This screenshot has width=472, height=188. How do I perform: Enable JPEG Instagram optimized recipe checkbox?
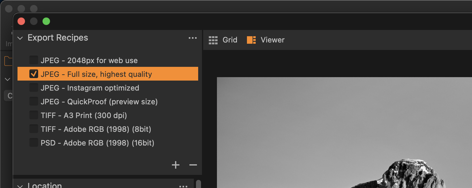[33, 88]
